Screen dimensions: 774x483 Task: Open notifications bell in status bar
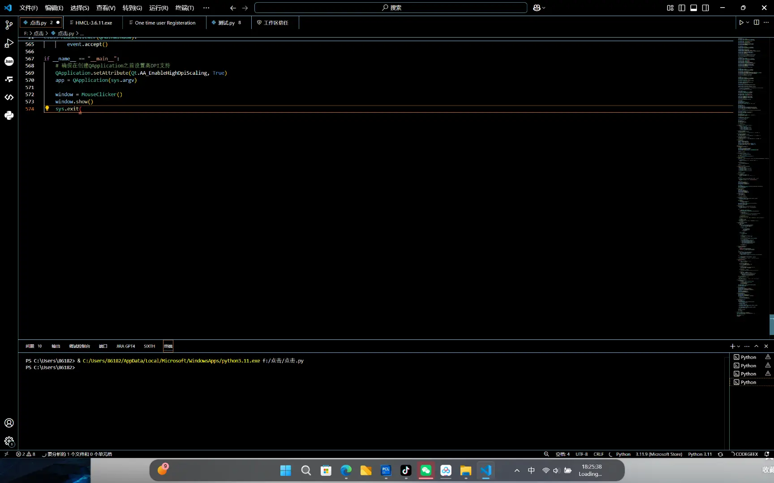coord(767,454)
